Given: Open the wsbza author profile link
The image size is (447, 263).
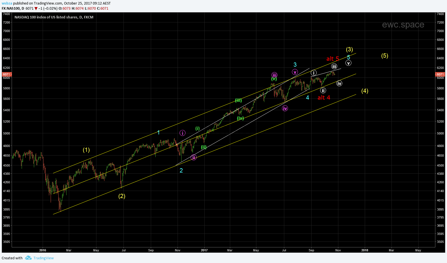Looking at the screenshot, I should click(7, 3).
